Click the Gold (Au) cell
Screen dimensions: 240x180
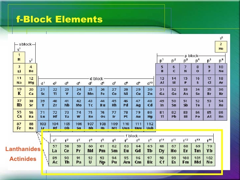138,115
